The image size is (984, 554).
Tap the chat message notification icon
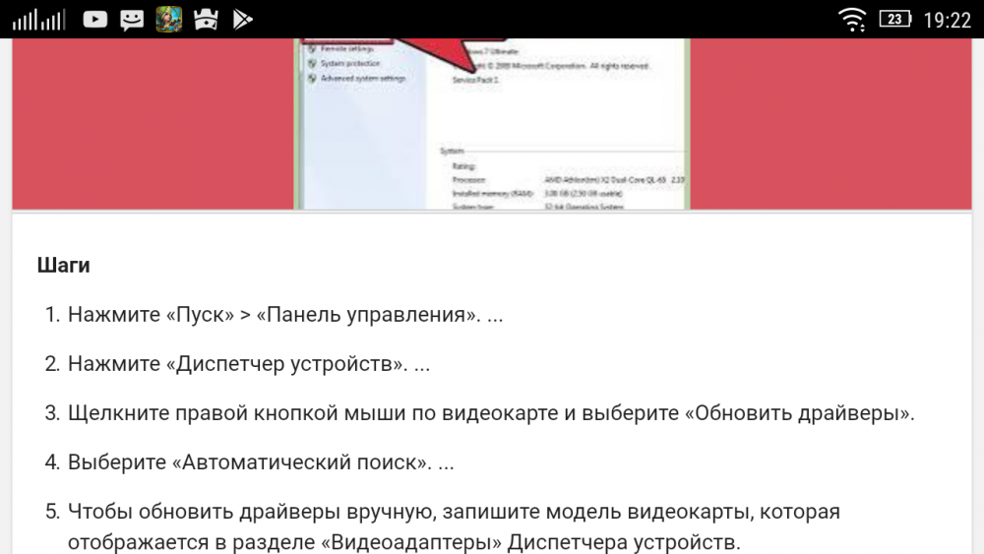pyautogui.click(x=132, y=20)
